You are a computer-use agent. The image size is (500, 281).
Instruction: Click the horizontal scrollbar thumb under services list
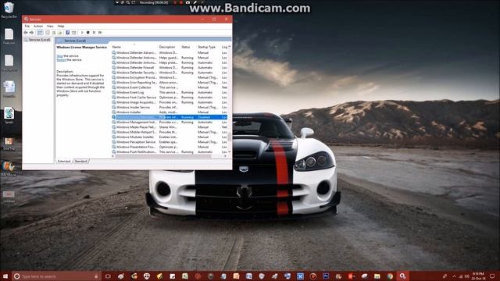pos(163,156)
